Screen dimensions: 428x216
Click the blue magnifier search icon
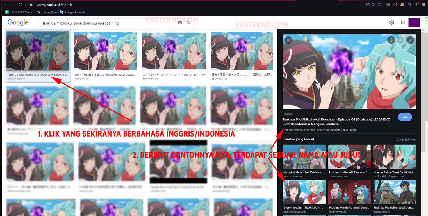click(x=188, y=23)
